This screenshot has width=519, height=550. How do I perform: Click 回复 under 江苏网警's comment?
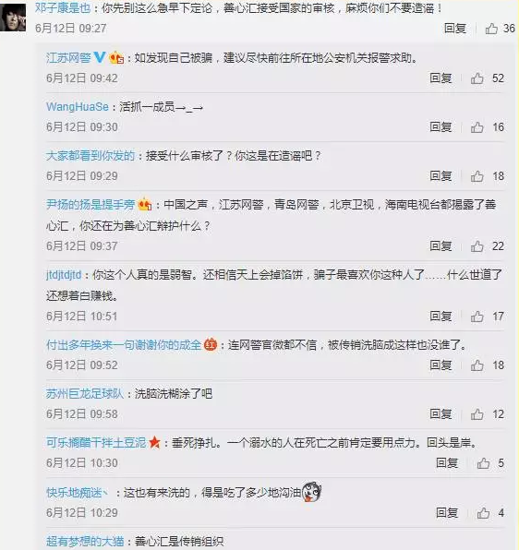[x=441, y=78]
